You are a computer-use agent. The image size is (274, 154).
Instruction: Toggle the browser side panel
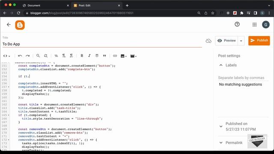(x=255, y=13)
